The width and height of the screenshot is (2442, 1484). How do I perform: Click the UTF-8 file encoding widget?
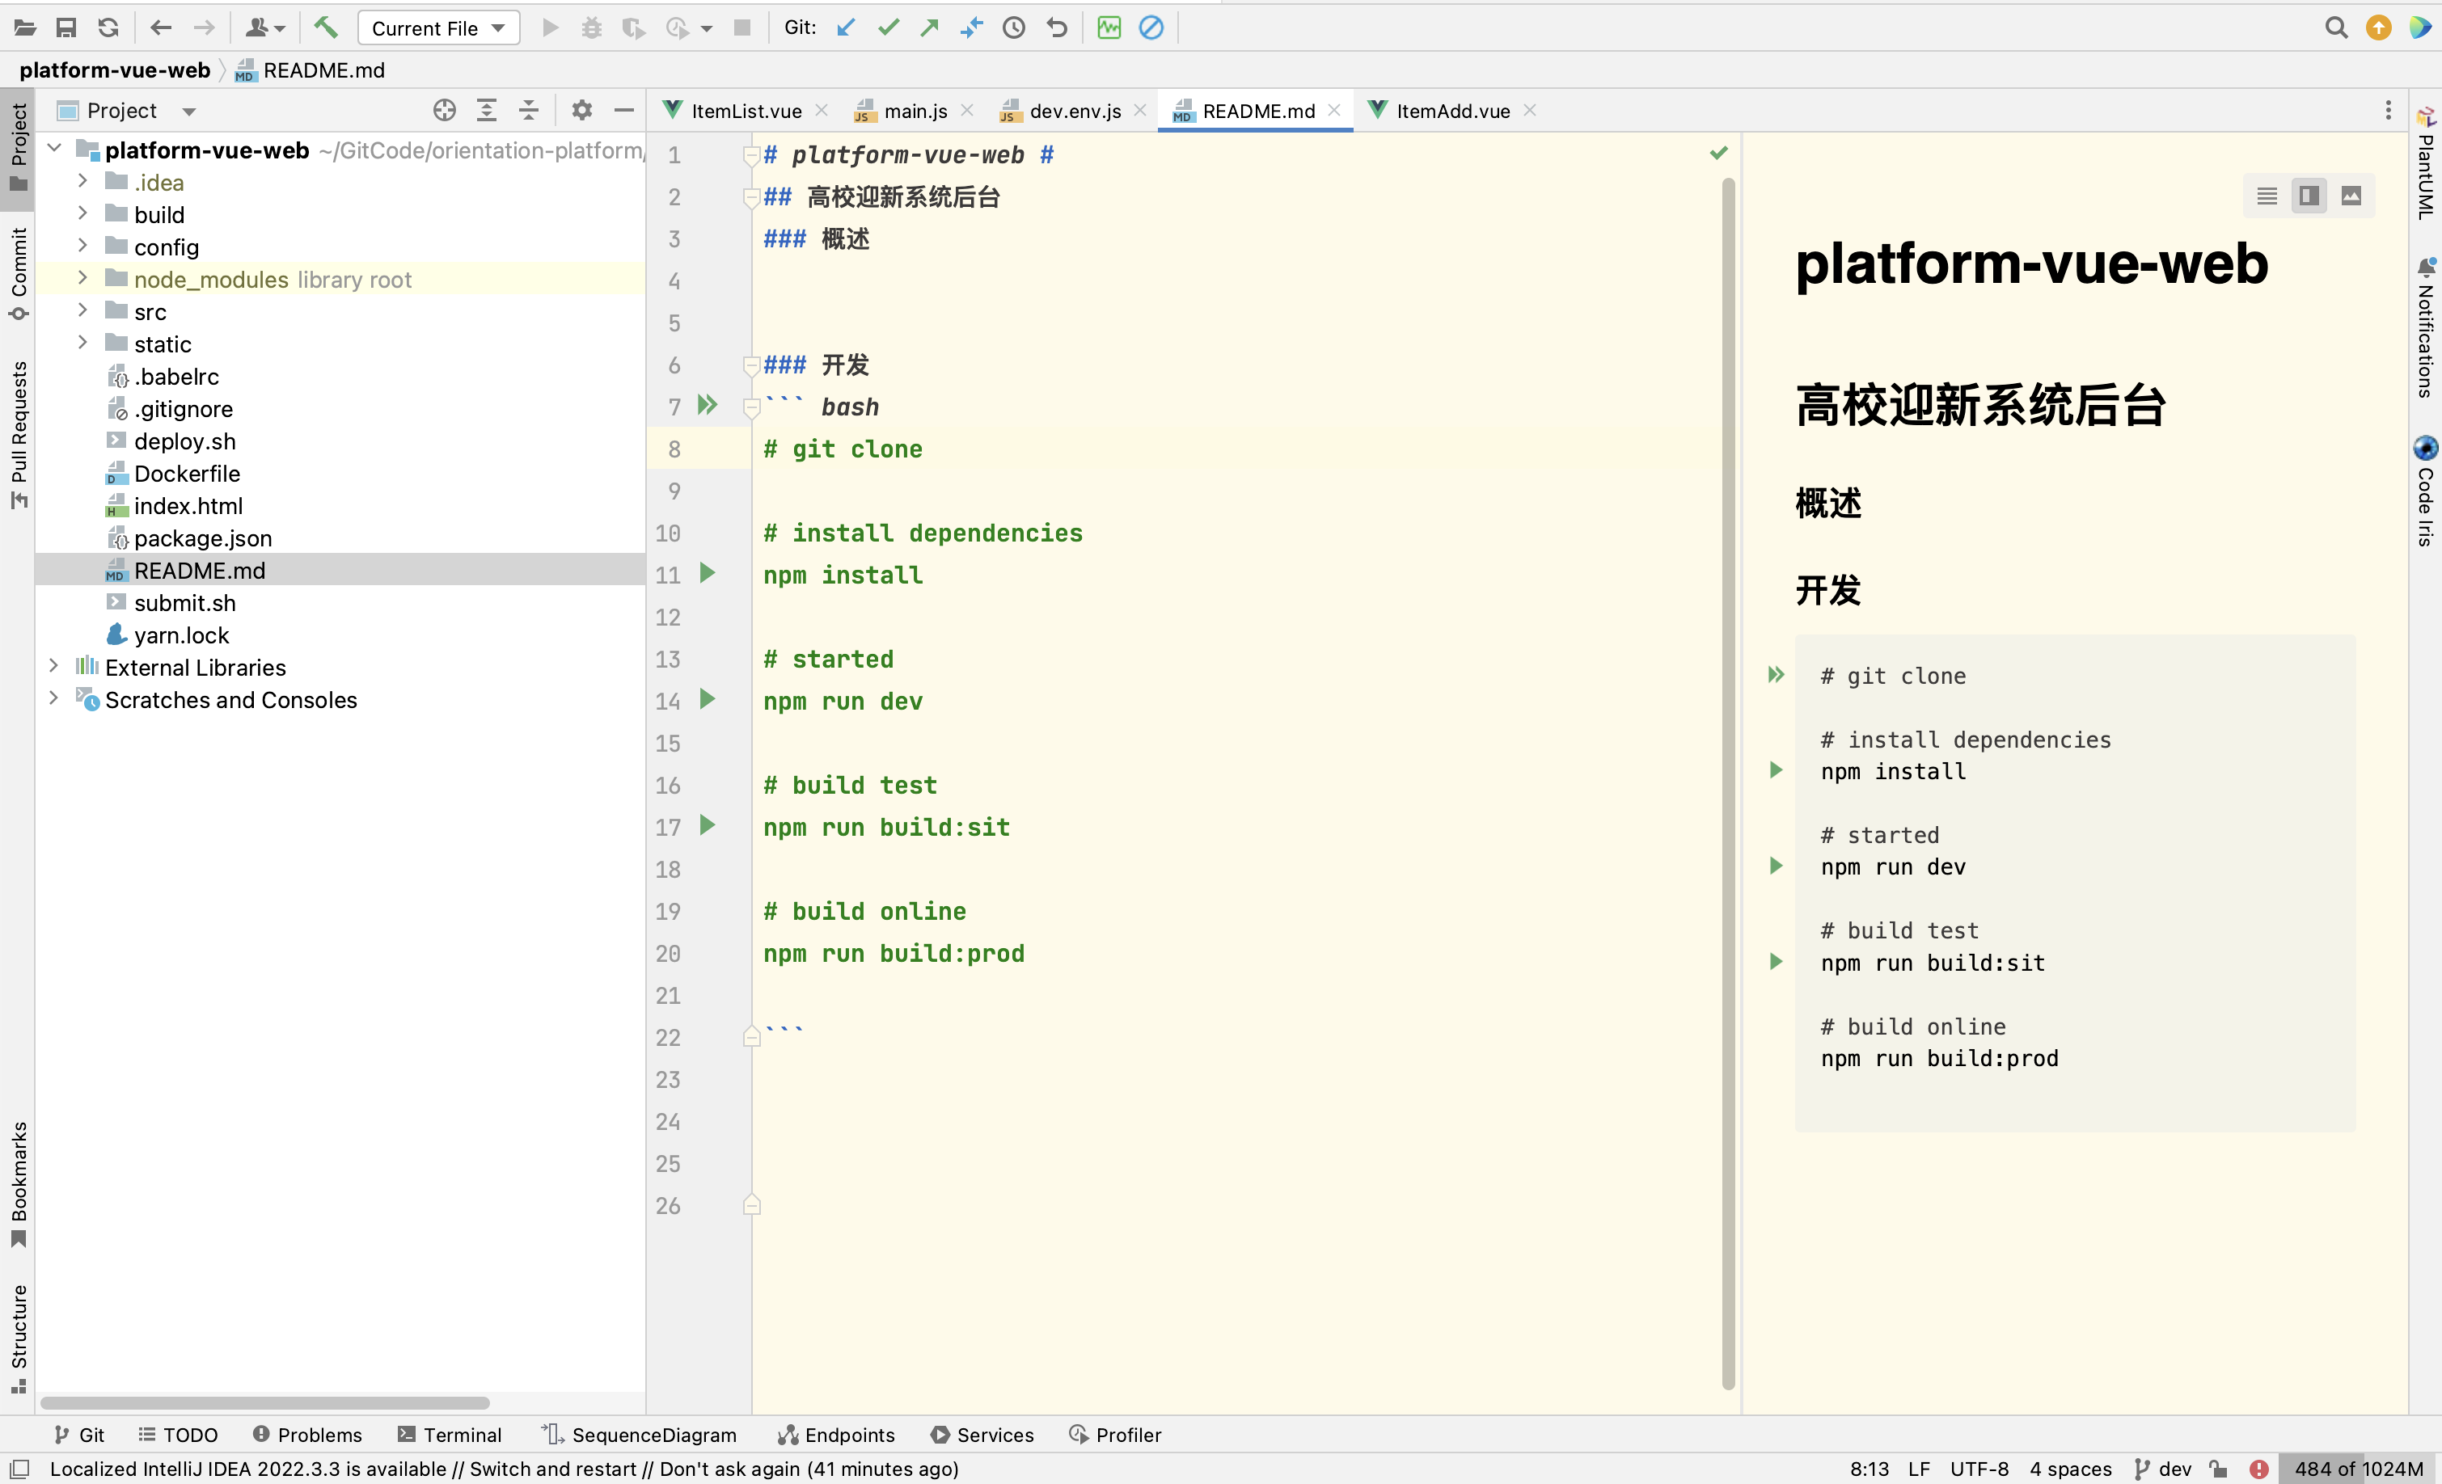pyautogui.click(x=1979, y=1468)
